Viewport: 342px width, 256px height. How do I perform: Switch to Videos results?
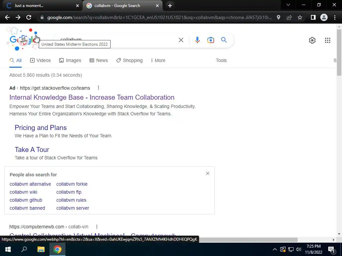click(x=40, y=60)
